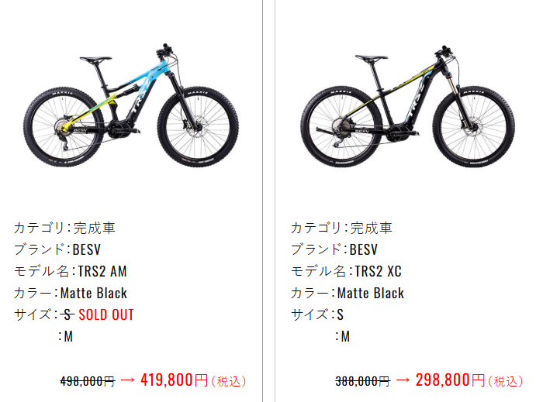Click the BESV brand under TRS2 AM

tap(87, 249)
